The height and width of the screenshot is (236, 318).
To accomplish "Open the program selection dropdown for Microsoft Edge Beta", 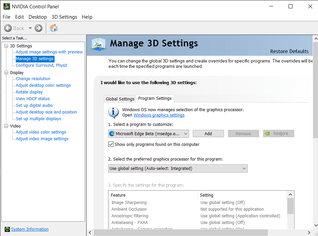I will click(x=148, y=134).
